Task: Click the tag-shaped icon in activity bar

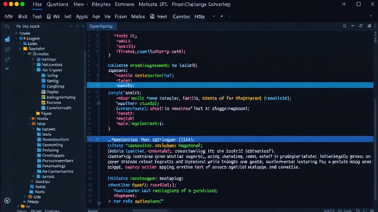Action: click(7, 59)
